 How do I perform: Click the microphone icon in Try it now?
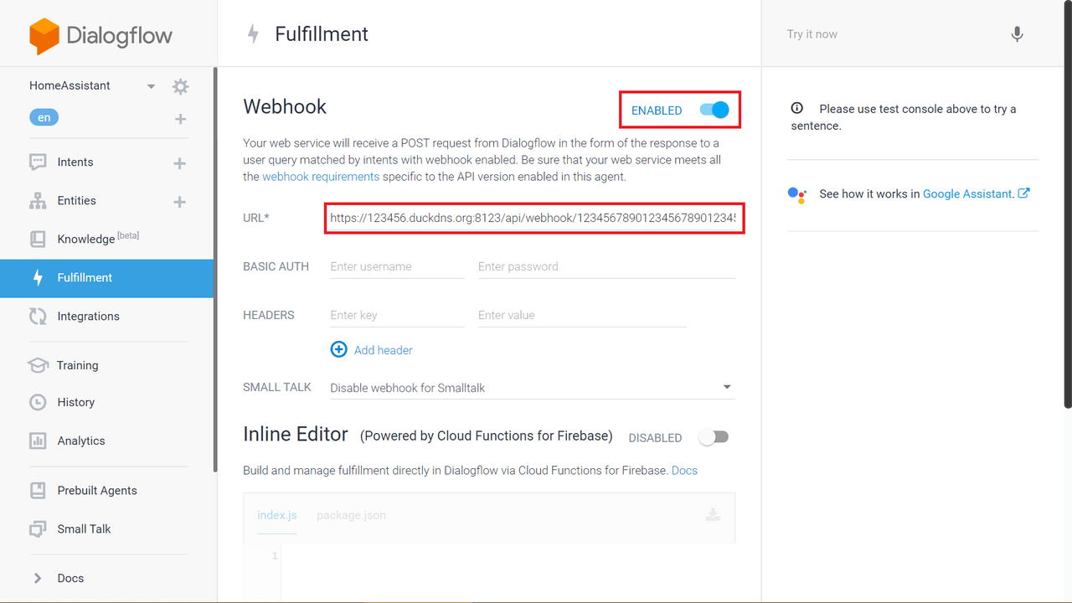pyautogui.click(x=1017, y=34)
